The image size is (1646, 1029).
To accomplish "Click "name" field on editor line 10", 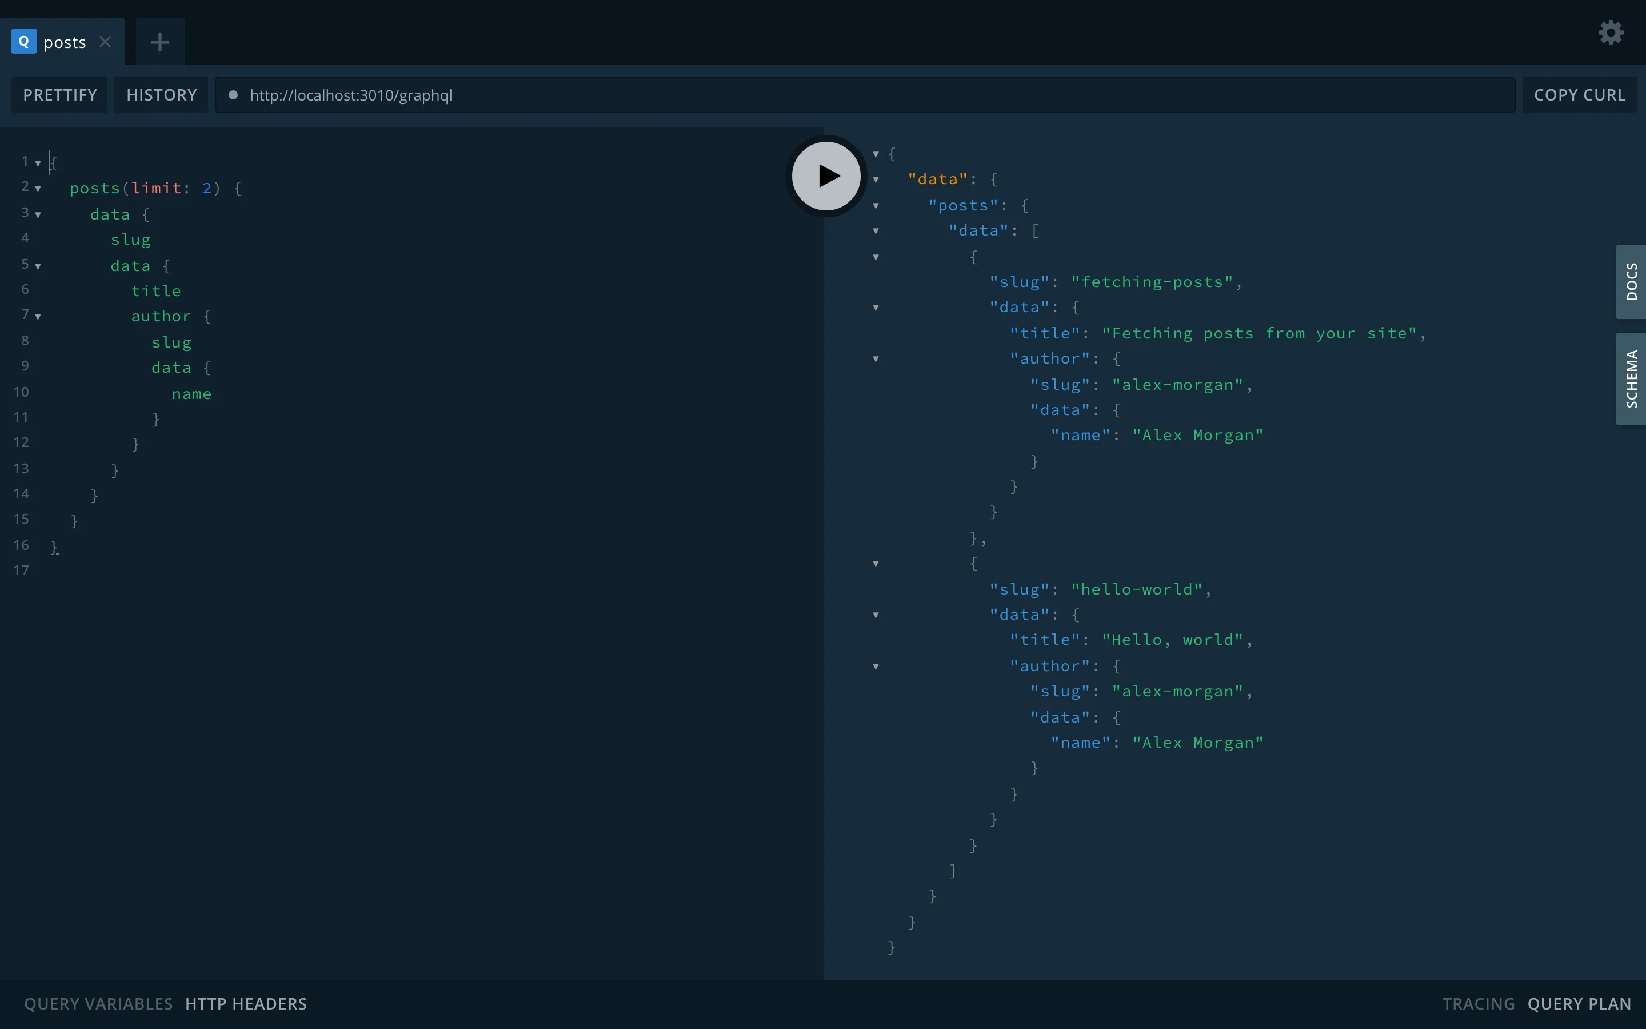I will (192, 394).
